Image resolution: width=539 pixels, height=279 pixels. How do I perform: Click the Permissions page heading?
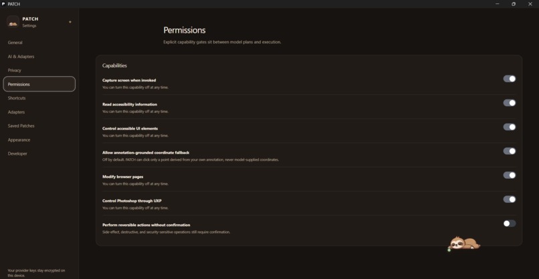185,30
